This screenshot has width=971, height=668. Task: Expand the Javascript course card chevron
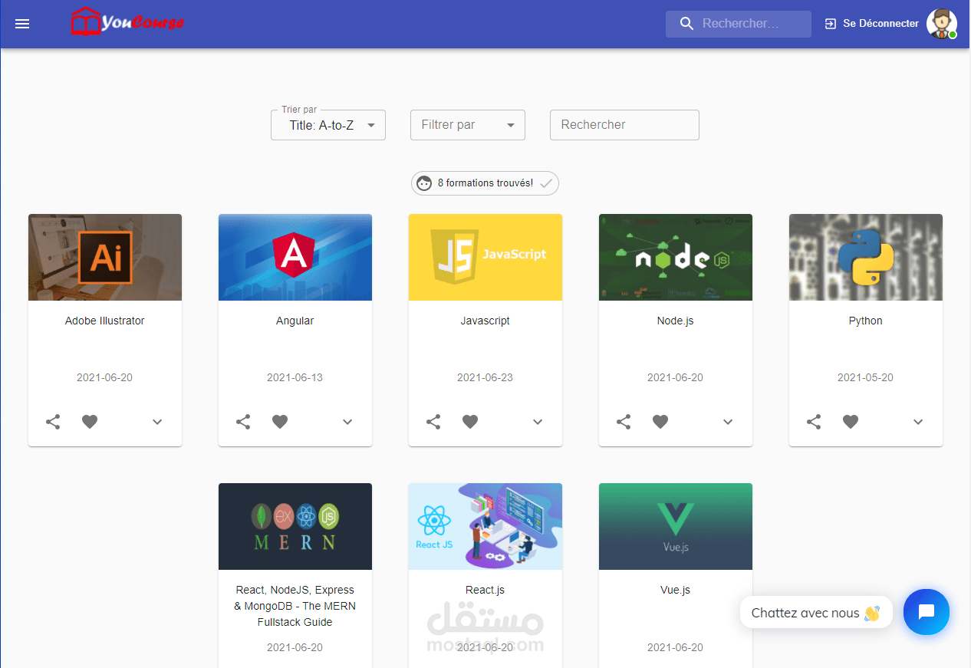pos(537,422)
